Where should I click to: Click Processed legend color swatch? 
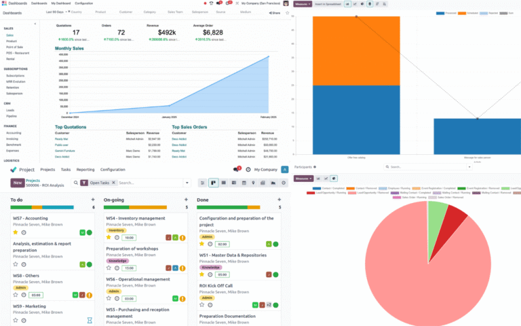[440, 14]
